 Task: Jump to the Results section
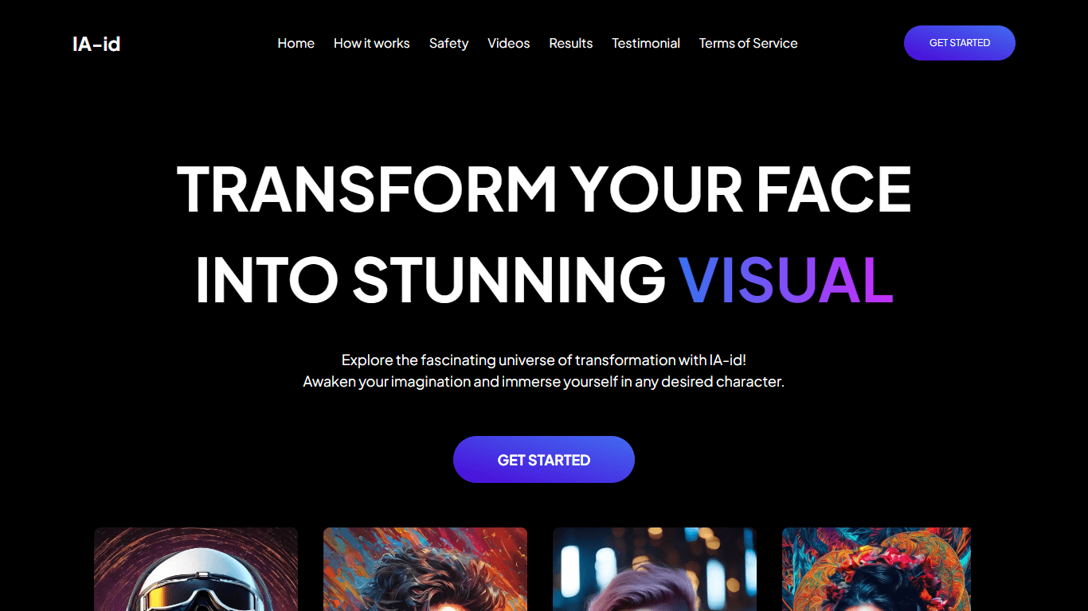pyautogui.click(x=570, y=43)
